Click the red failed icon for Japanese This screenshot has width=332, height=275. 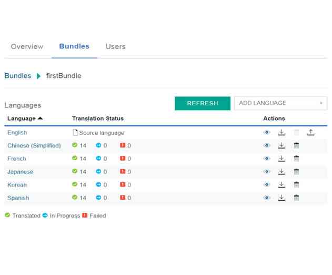(123, 171)
